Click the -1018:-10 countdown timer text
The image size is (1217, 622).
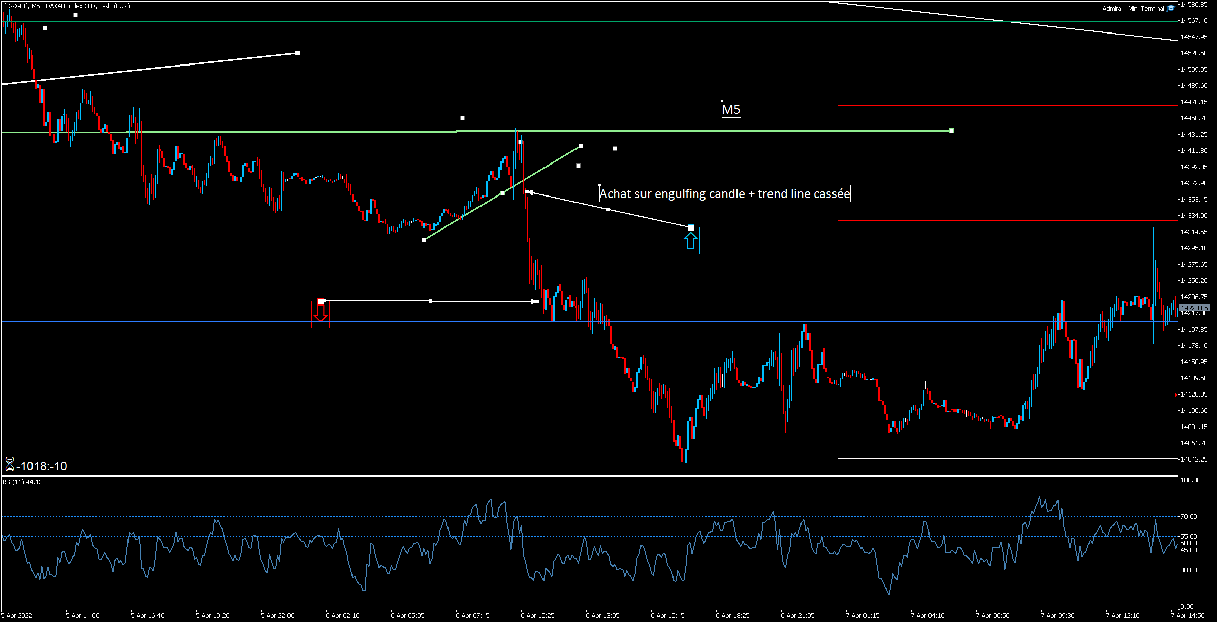pyautogui.click(x=42, y=466)
